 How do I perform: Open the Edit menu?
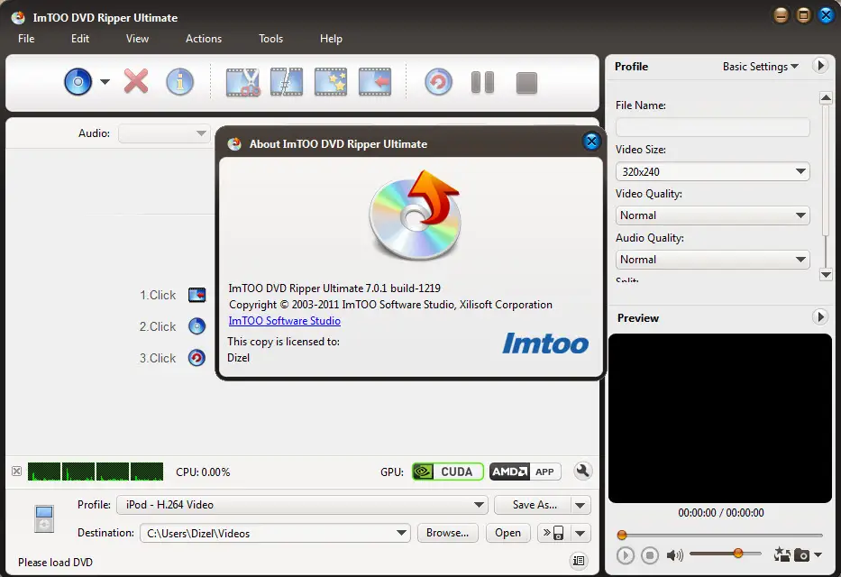[x=80, y=39]
